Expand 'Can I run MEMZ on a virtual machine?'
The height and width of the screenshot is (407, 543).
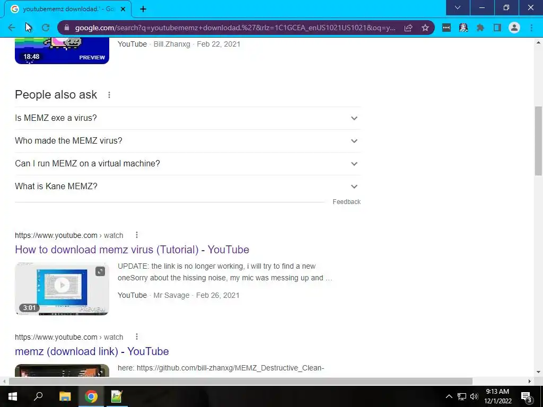click(188, 164)
